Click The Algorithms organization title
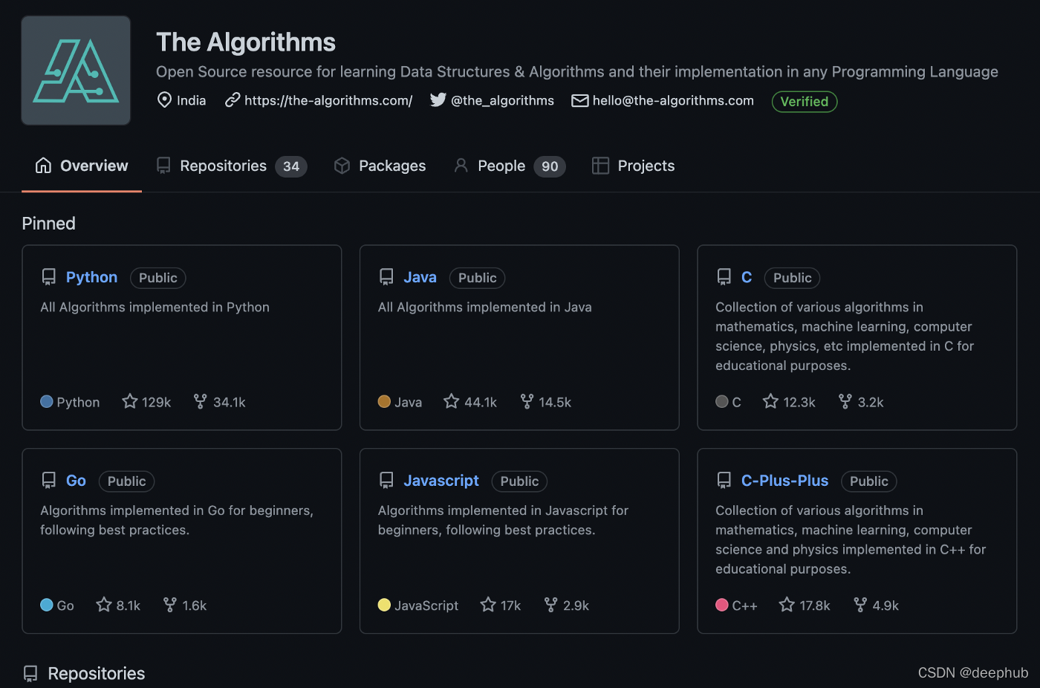Viewport: 1040px width, 688px height. pos(246,42)
